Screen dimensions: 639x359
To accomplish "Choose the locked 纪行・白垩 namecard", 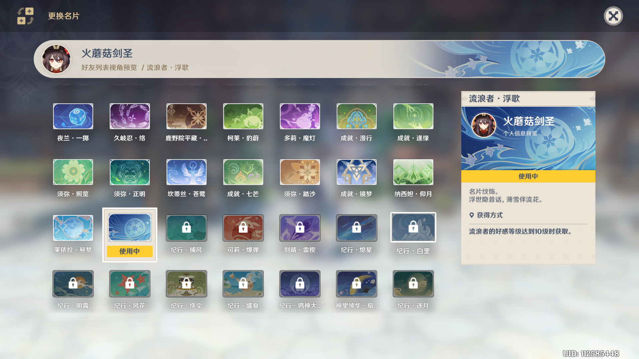I will (413, 227).
